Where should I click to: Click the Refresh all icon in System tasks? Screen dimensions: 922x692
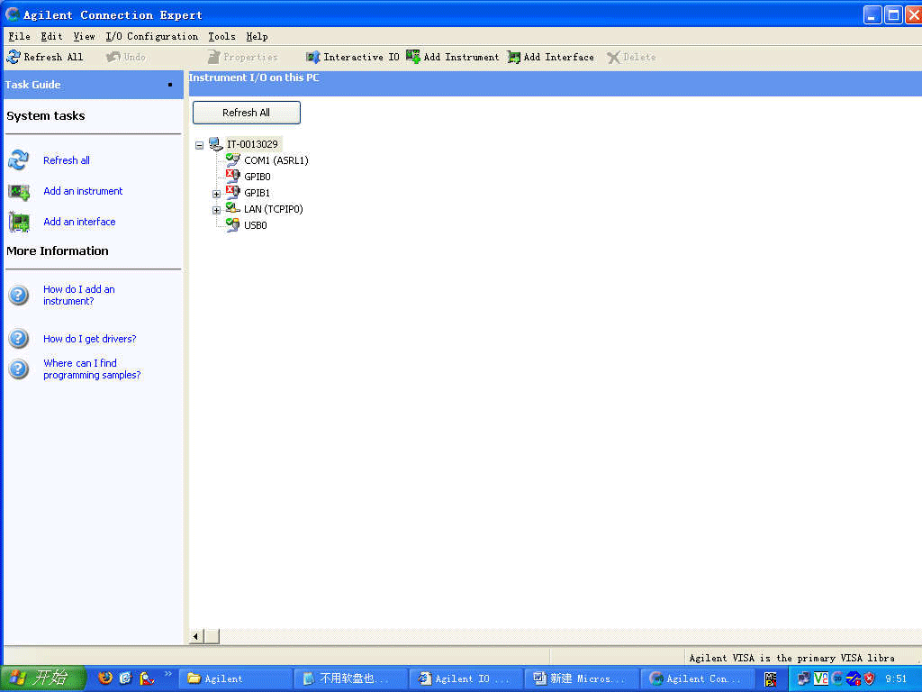[x=19, y=160]
